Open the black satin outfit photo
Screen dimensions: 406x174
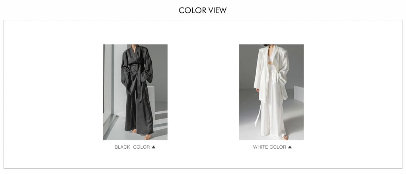[x=135, y=92]
